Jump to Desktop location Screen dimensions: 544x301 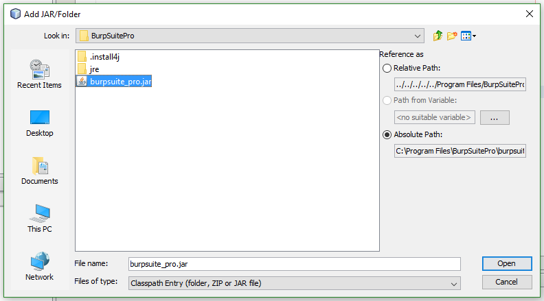click(40, 123)
